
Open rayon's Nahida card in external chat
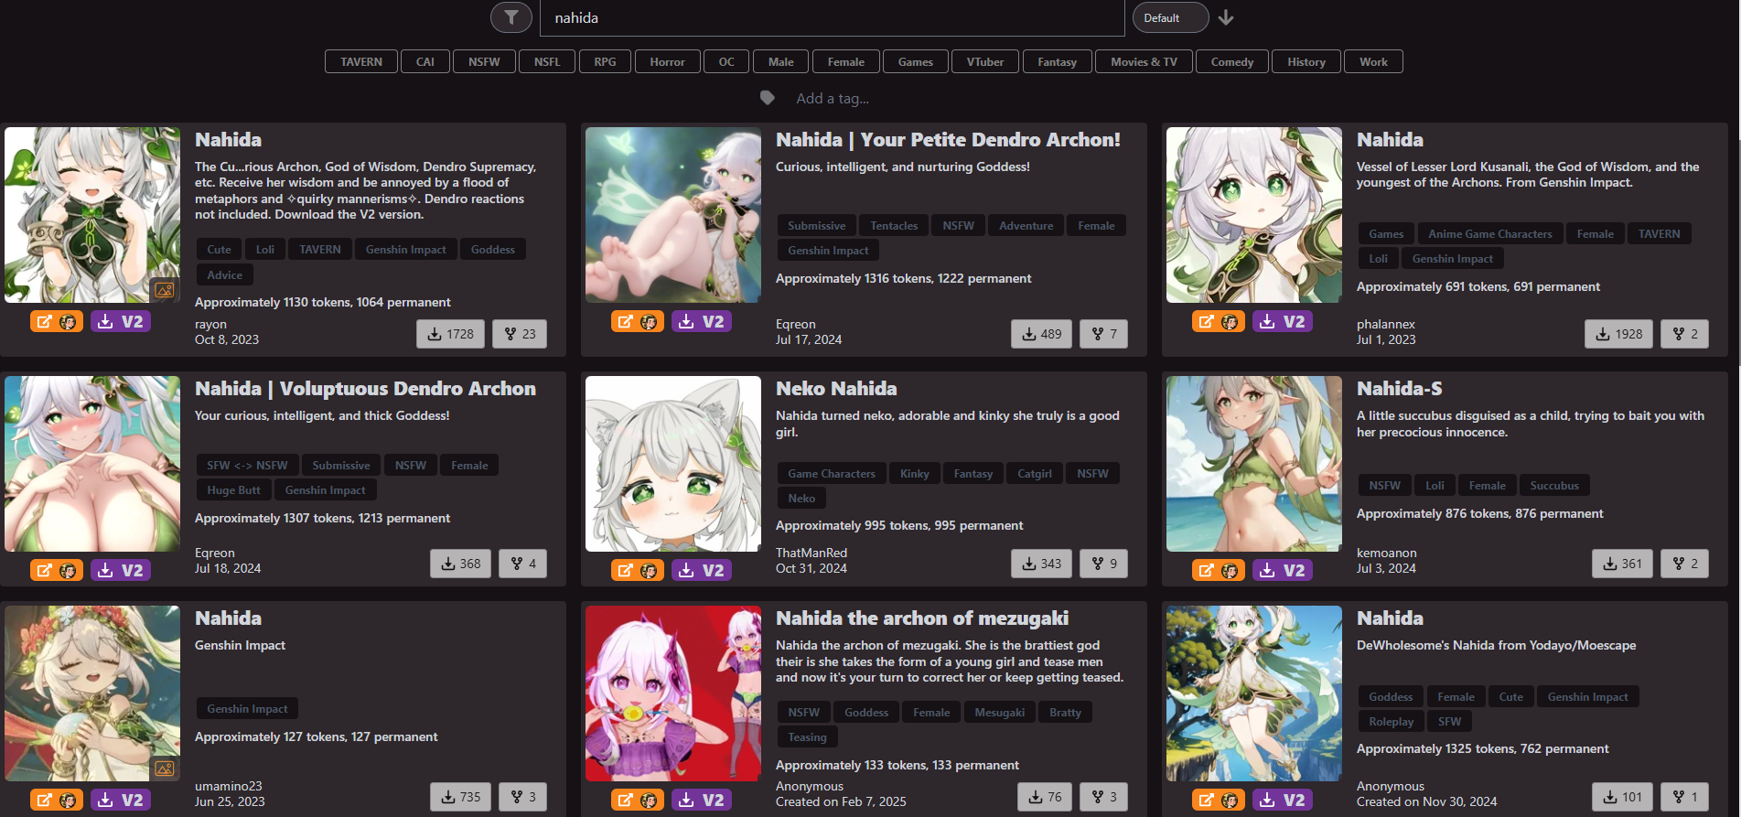[57, 321]
